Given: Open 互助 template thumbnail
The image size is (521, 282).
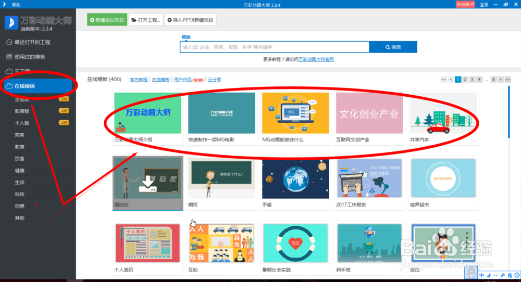Looking at the screenshot, I should (221, 243).
